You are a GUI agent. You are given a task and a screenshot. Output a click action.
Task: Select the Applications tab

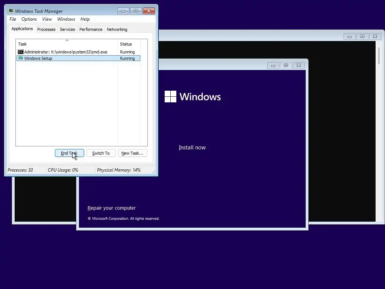pos(22,29)
